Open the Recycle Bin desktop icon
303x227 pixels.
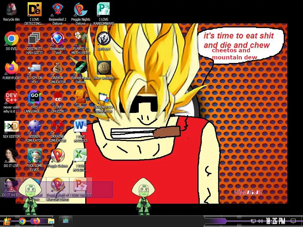[11, 12]
